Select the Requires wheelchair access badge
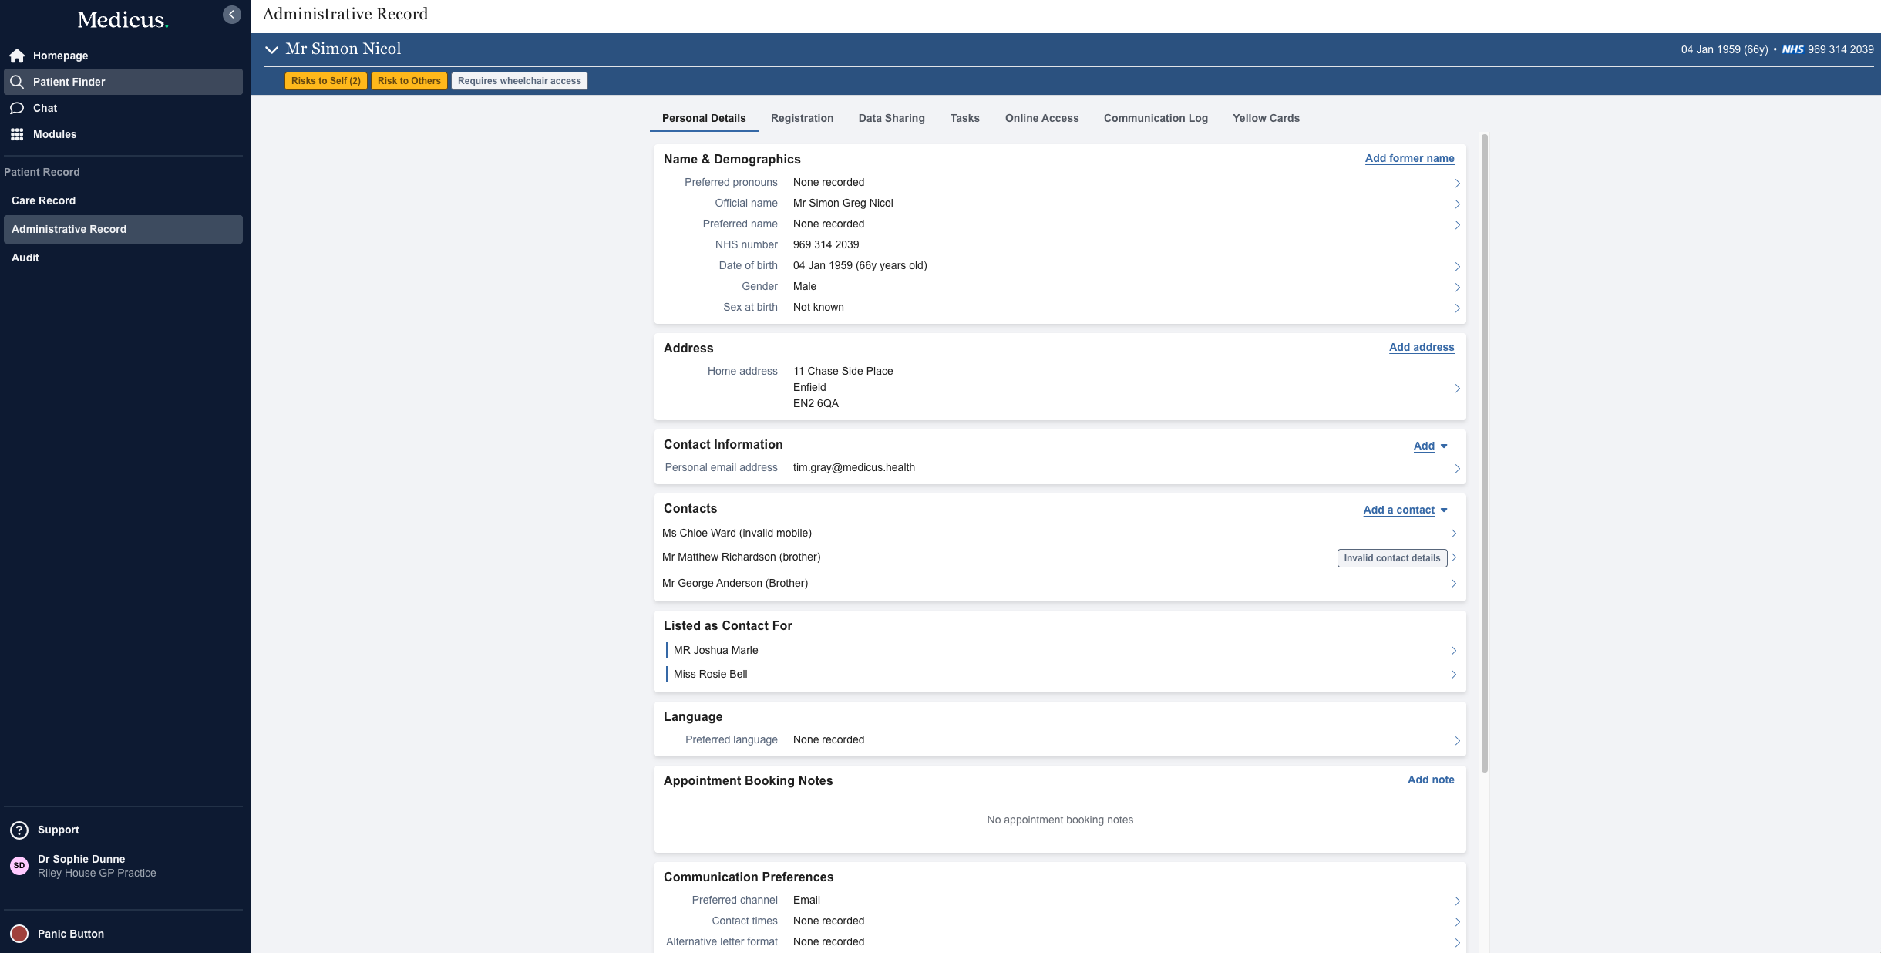The width and height of the screenshot is (1881, 953). tap(519, 80)
